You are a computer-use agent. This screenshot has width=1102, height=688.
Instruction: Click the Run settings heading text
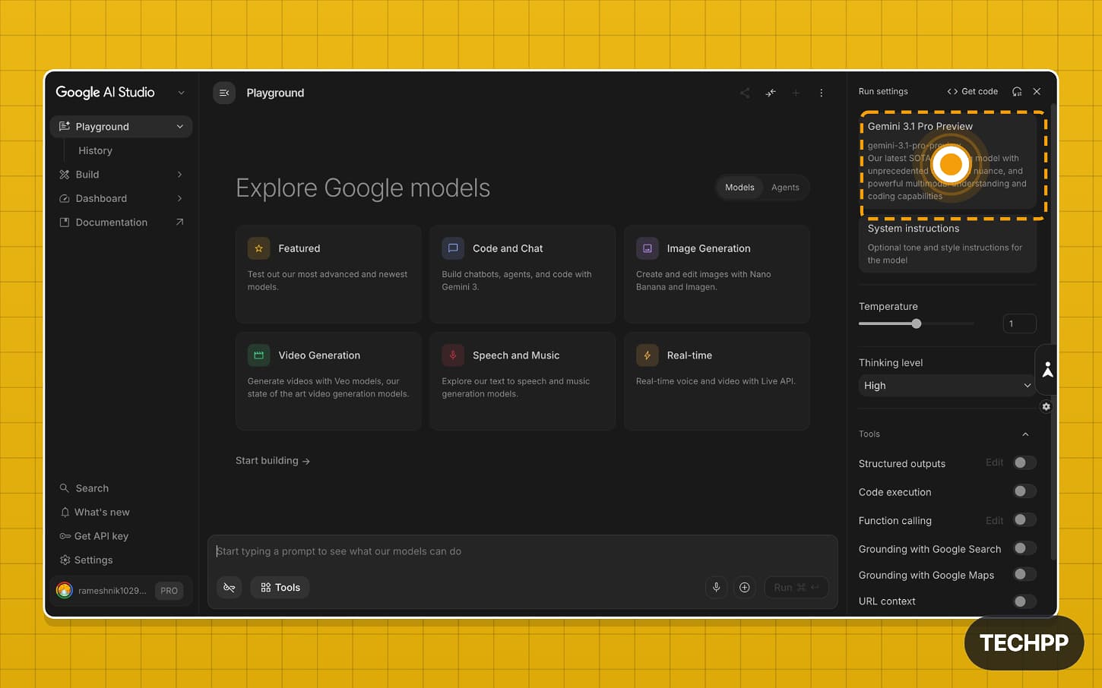(x=883, y=91)
